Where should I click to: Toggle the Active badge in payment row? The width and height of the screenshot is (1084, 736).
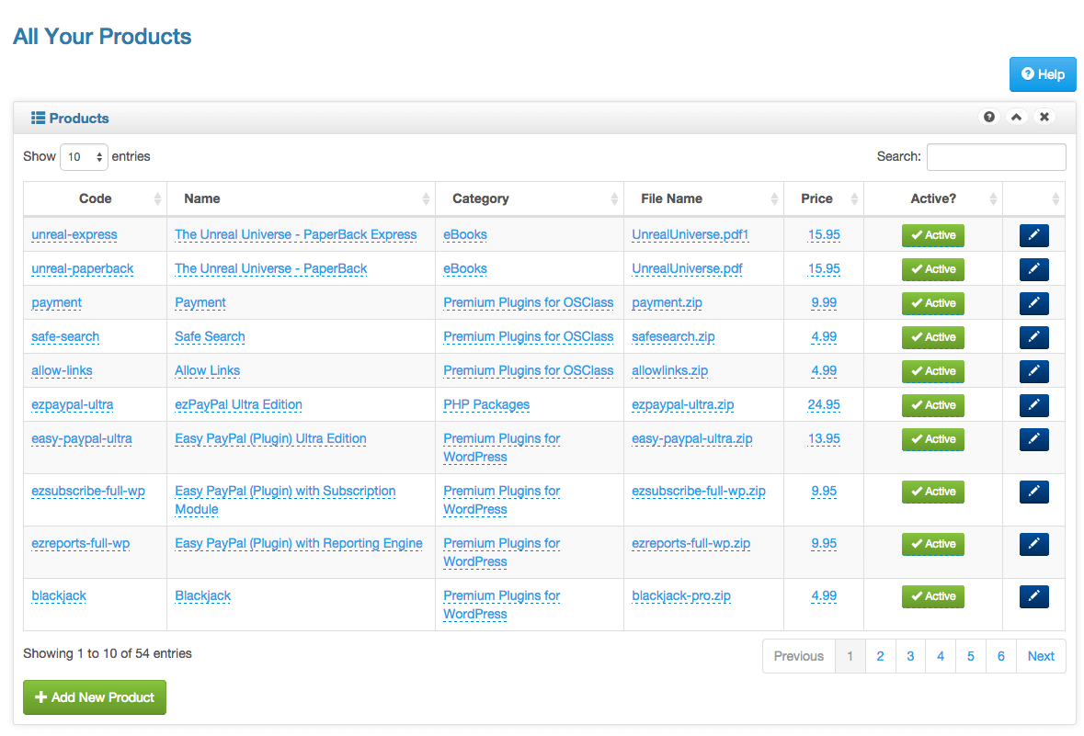coord(932,302)
